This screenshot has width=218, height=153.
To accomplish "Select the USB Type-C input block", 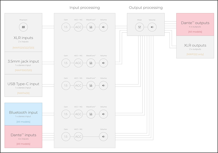I will [23, 86].
